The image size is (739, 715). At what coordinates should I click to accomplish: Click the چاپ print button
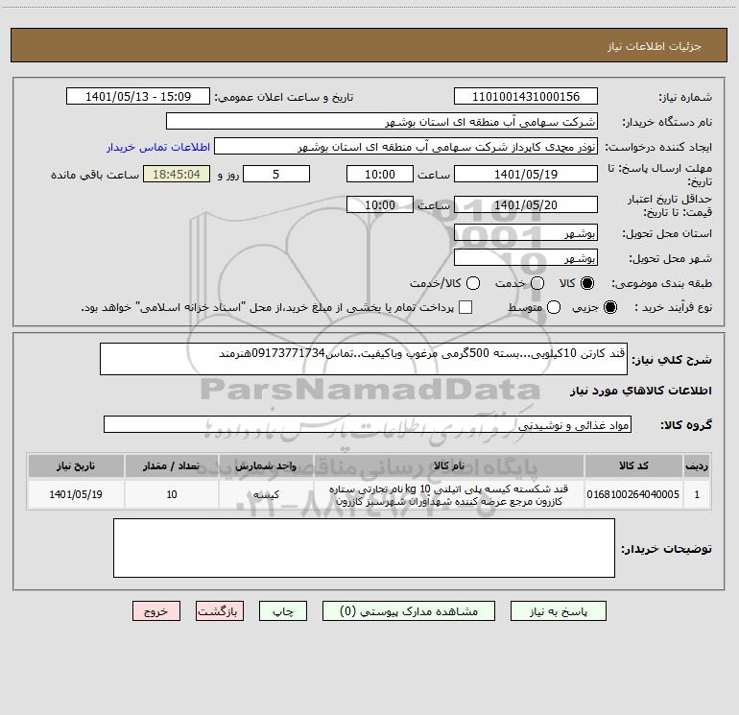(283, 611)
